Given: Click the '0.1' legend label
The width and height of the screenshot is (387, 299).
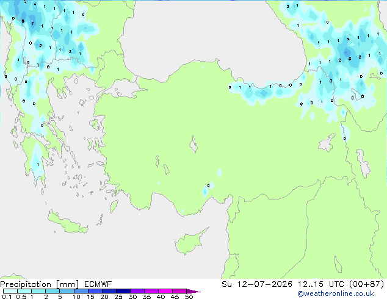Looking at the screenshot, I should (7, 297).
